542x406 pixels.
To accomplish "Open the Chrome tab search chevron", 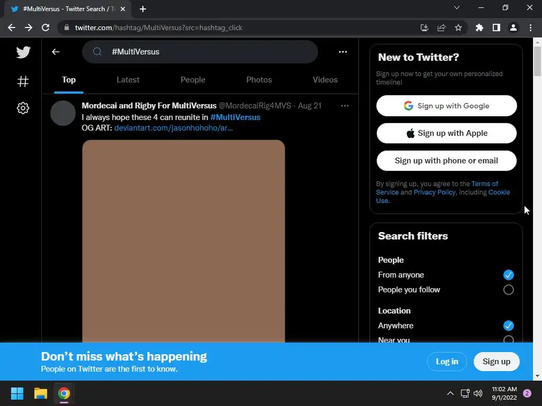I will pyautogui.click(x=457, y=7).
